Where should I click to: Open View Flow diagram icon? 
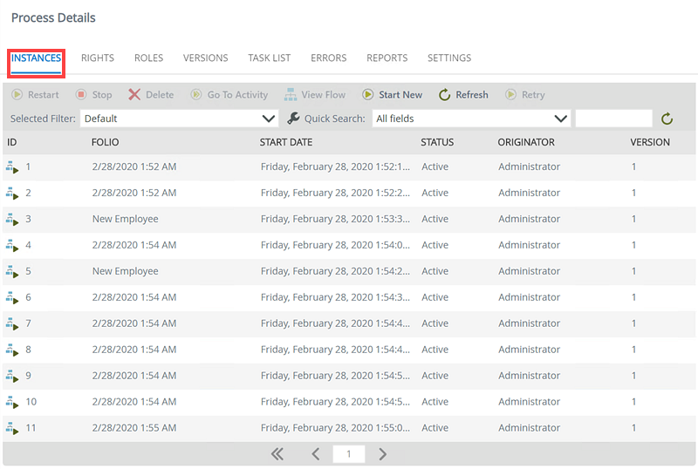click(290, 95)
